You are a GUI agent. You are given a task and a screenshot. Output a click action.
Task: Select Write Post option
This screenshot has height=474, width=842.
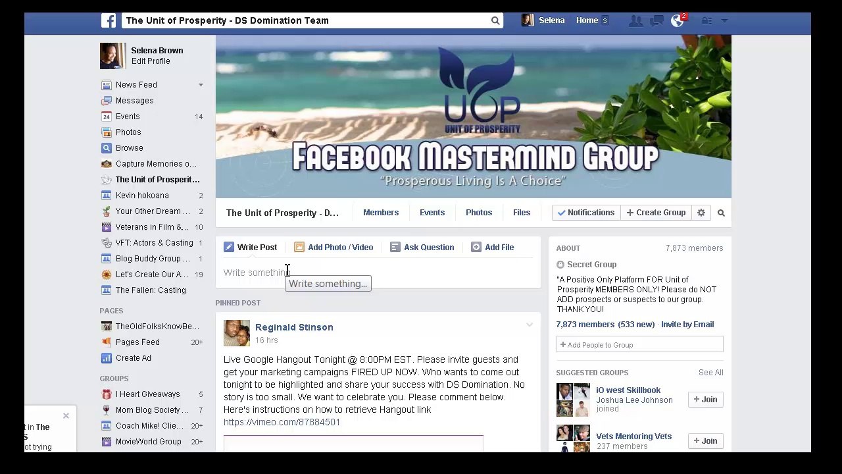[x=251, y=248]
